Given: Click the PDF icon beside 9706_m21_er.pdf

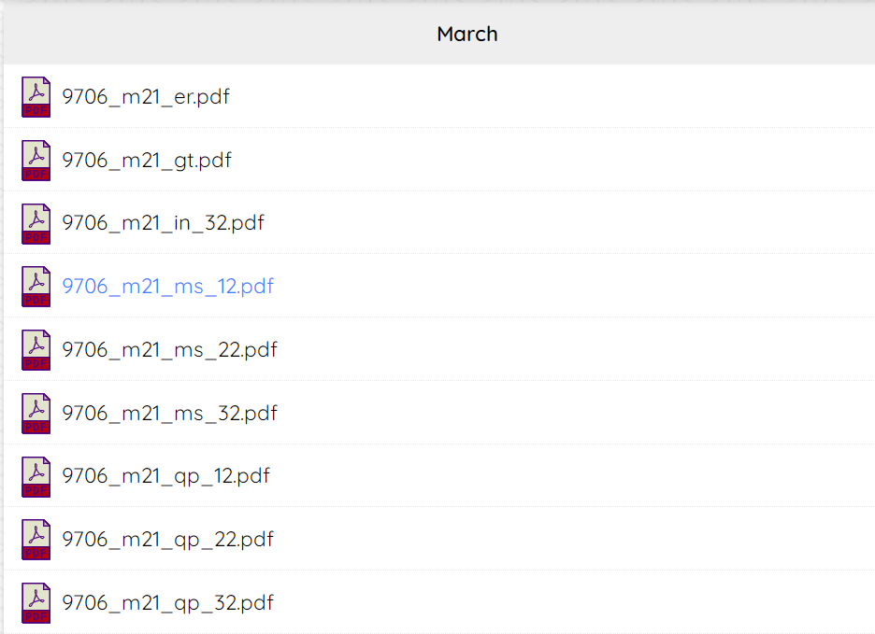Looking at the screenshot, I should (36, 97).
